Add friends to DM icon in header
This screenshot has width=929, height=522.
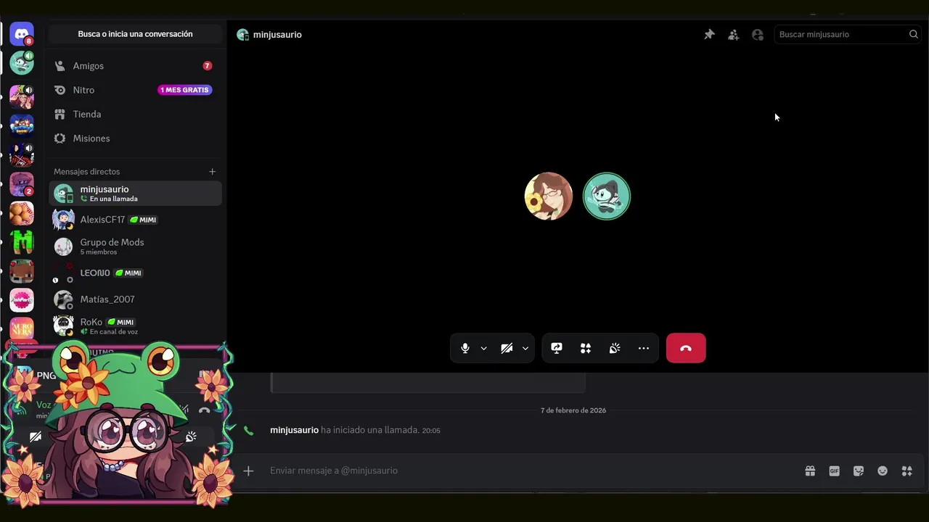[734, 34]
